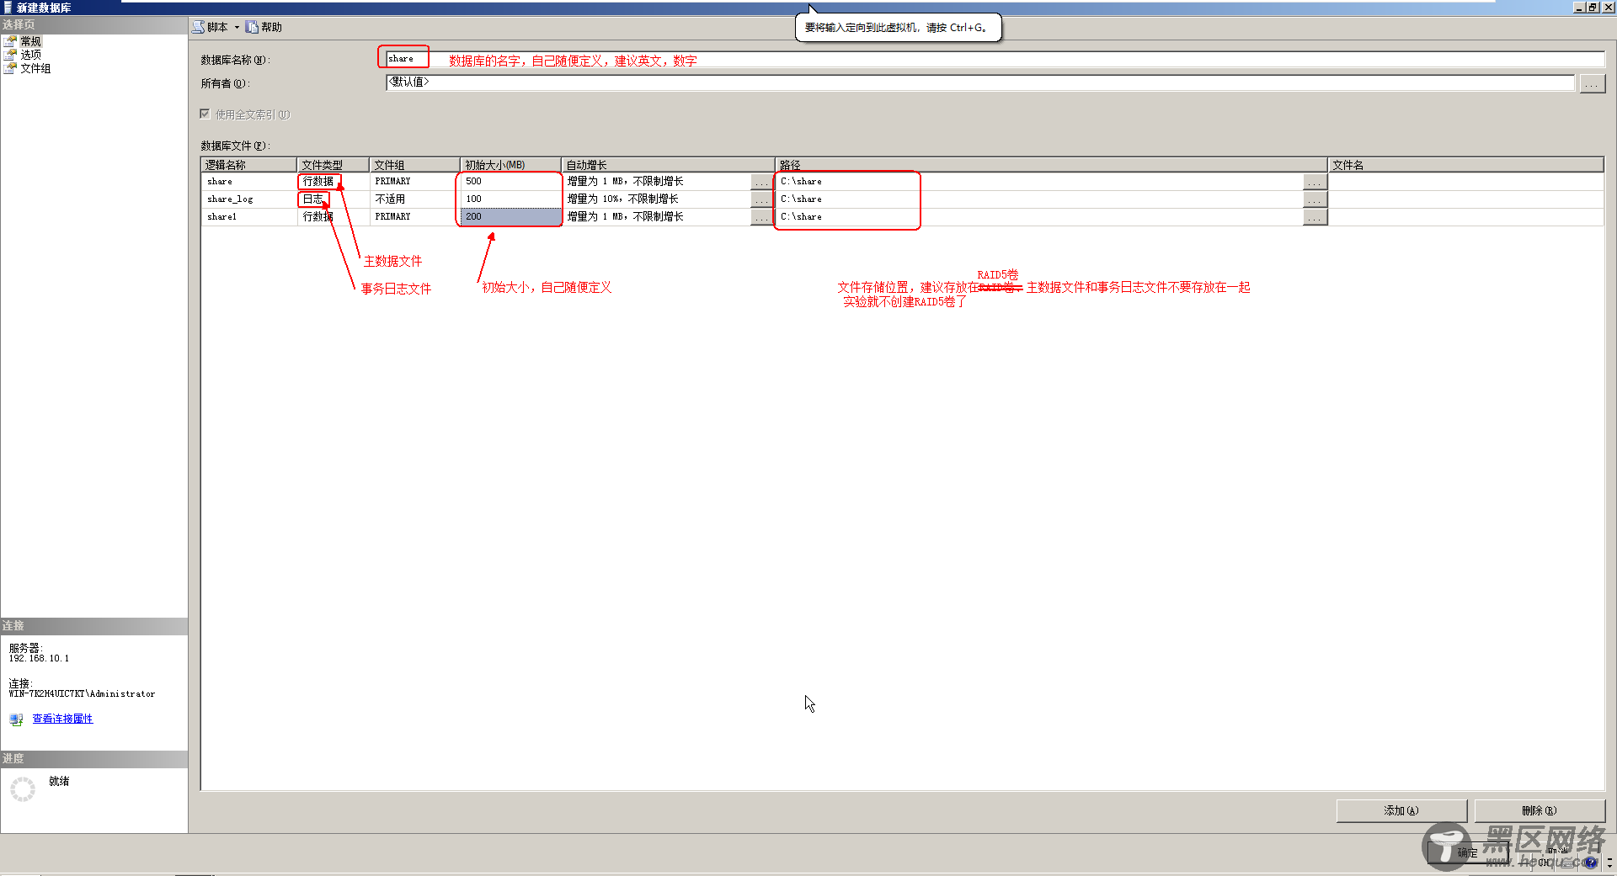This screenshot has width=1617, height=876.
Task: Open autogrowth ellipsis for share row
Action: click(x=761, y=182)
